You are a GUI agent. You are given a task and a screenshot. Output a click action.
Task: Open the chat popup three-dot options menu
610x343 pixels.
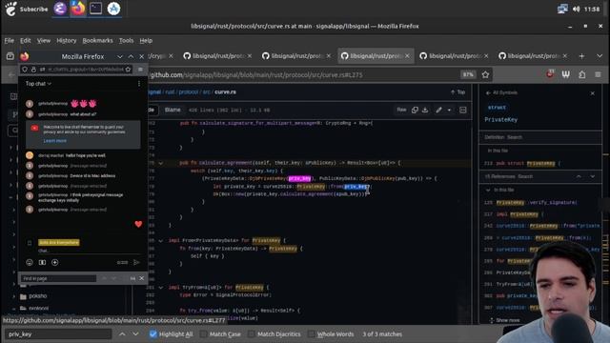[x=139, y=84]
